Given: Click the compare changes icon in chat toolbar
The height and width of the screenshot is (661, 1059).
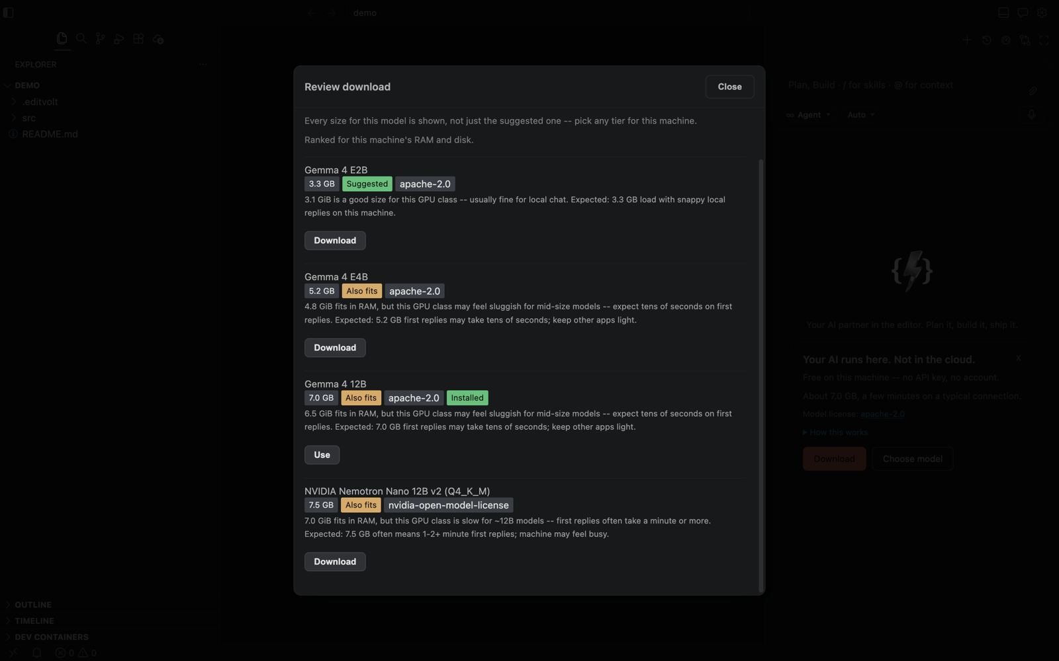Looking at the screenshot, I should 1025,40.
